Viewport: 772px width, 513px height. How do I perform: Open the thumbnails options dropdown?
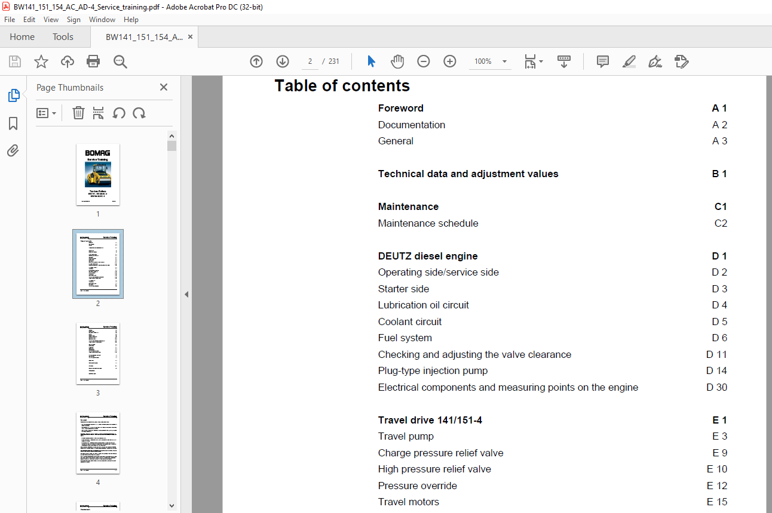pos(46,113)
